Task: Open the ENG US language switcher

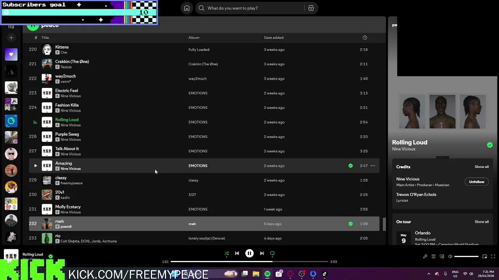Action: 455,274
